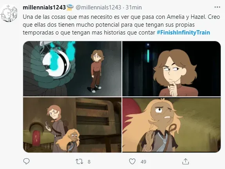Screen dimensions: 225x169
Task: Open close-up image of thinking brown-haired girl
Action: pos(171,69)
